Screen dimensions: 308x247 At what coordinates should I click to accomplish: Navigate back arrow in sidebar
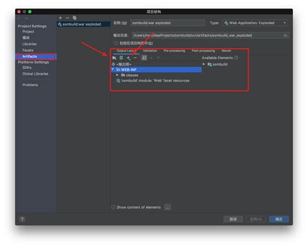[x=19, y=18]
